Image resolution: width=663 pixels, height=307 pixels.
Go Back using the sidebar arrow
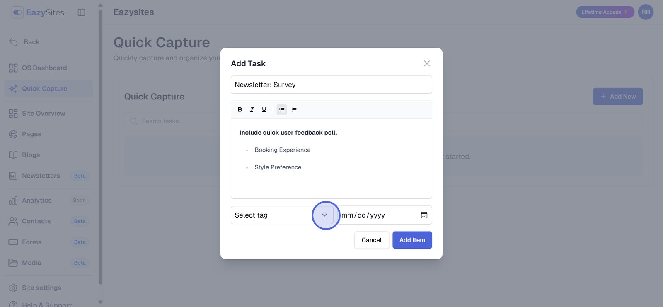(x=13, y=42)
